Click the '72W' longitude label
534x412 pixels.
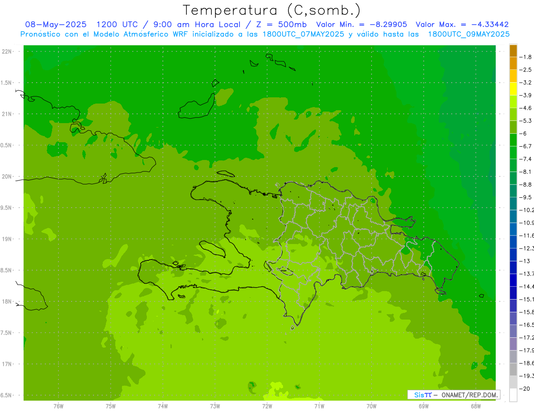[x=267, y=406]
